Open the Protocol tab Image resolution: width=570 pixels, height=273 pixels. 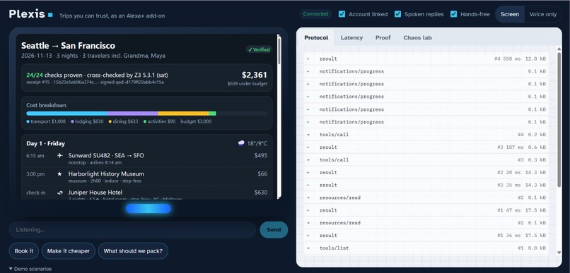click(316, 37)
